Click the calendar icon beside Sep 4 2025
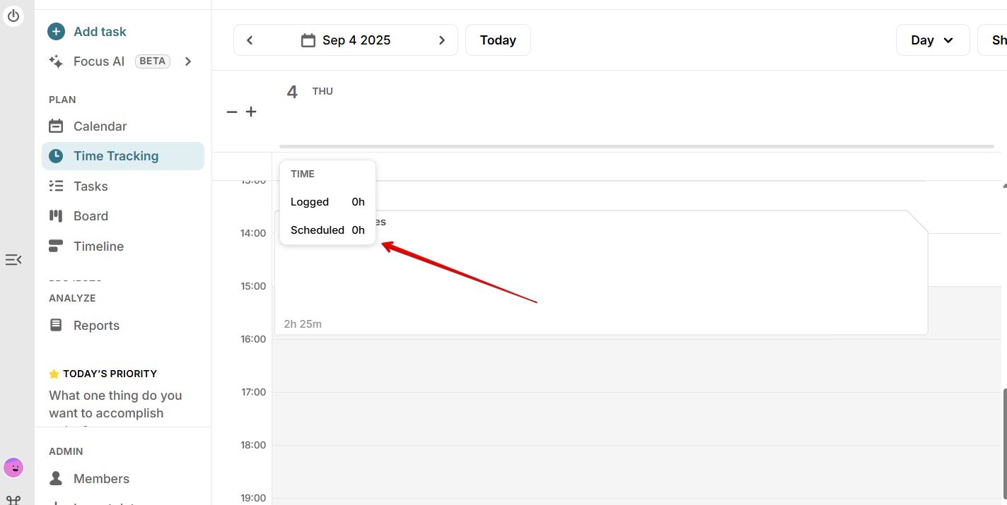Viewport: 1007px width, 505px height. [x=308, y=40]
